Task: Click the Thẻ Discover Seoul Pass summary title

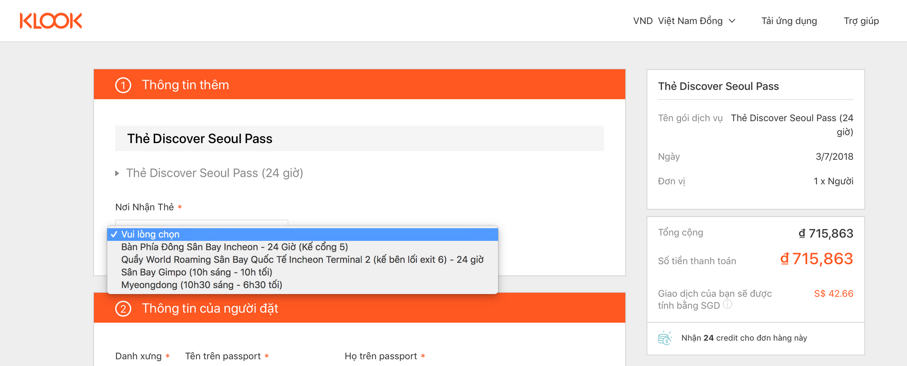Action: click(718, 87)
